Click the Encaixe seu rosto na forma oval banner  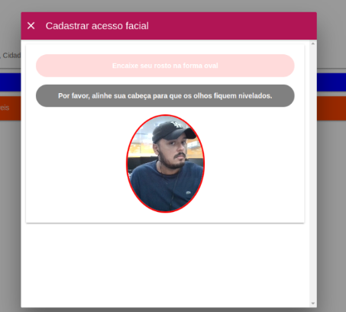pyautogui.click(x=165, y=66)
